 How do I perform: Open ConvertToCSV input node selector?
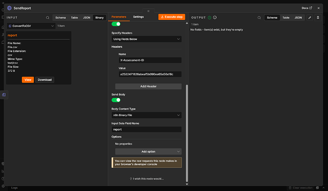[x=31, y=26]
